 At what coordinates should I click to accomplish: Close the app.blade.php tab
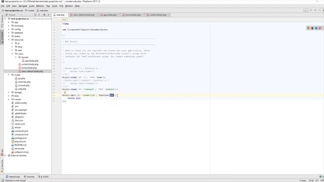click(118, 15)
